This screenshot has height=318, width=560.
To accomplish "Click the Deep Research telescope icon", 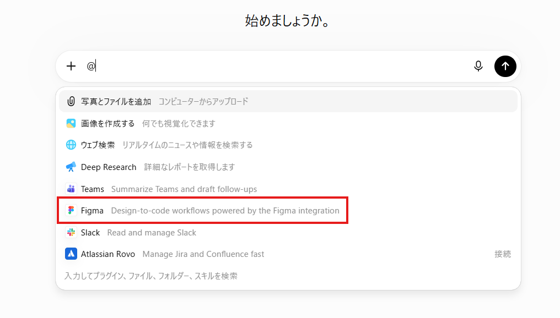I will click(71, 167).
